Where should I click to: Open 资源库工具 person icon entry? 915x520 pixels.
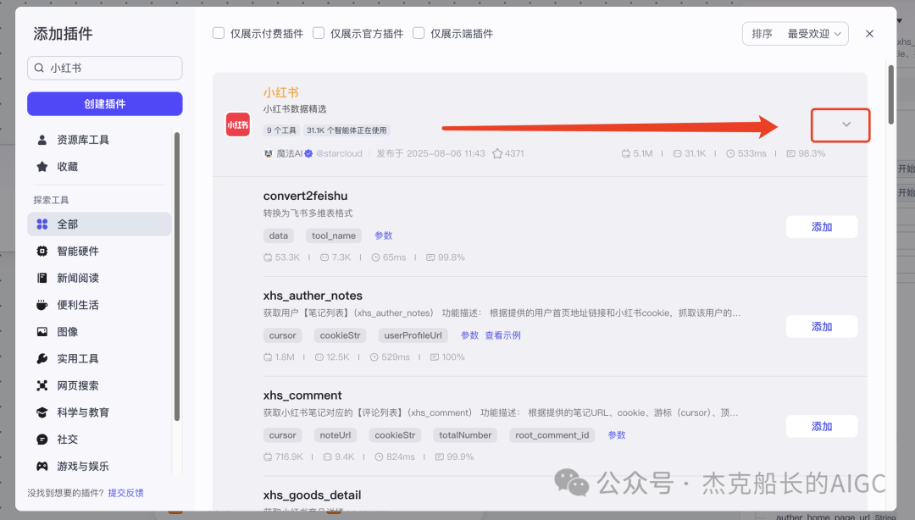[x=42, y=140]
